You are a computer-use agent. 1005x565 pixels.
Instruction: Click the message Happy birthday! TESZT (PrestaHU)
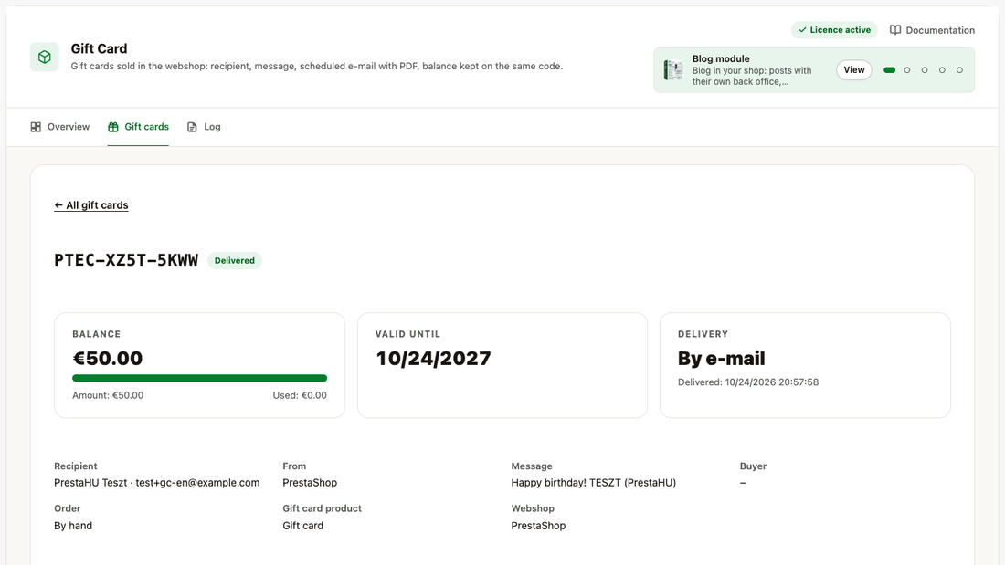594,482
